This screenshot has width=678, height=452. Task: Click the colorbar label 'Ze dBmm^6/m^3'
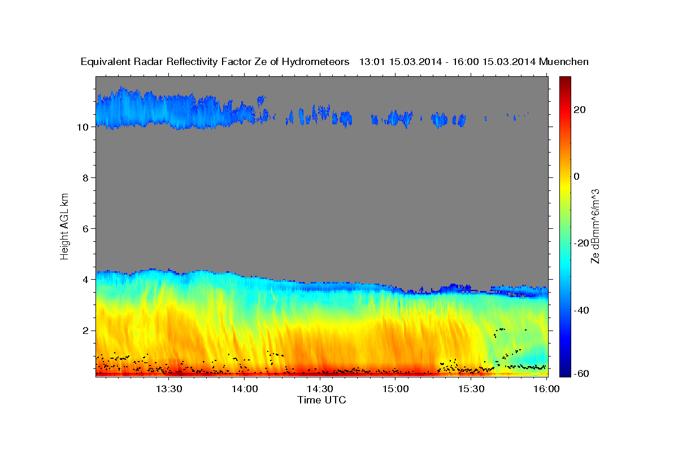(x=595, y=226)
